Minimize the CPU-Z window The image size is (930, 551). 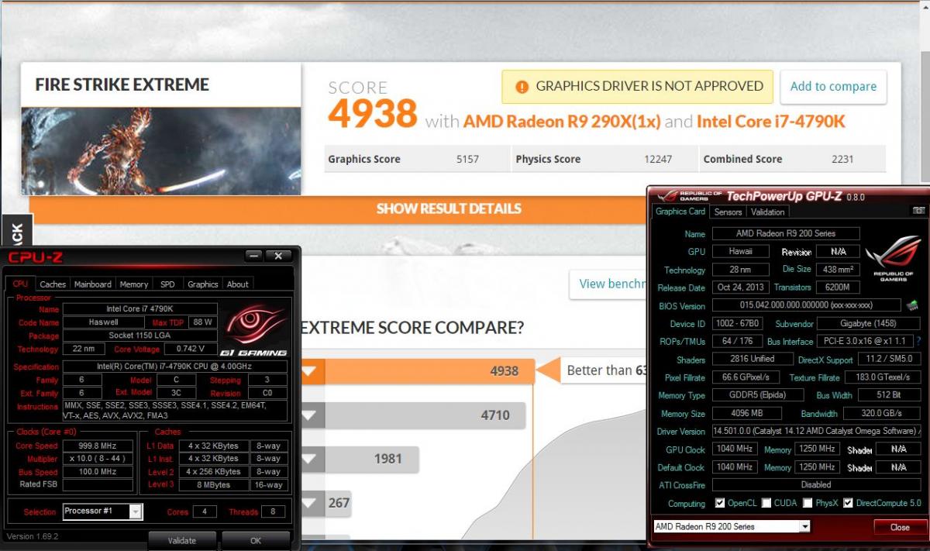[254, 256]
